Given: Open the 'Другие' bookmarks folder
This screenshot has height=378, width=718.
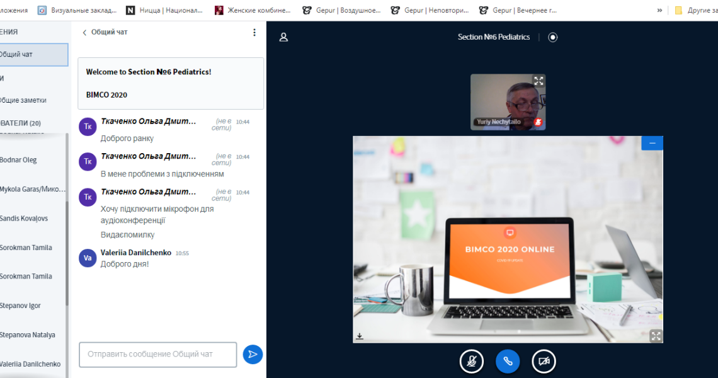Looking at the screenshot, I should [696, 10].
